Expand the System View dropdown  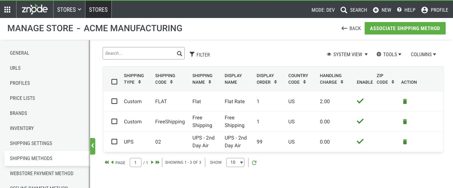tap(347, 54)
